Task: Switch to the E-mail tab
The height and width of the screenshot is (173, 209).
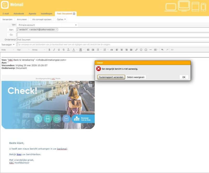Action: point(6,14)
